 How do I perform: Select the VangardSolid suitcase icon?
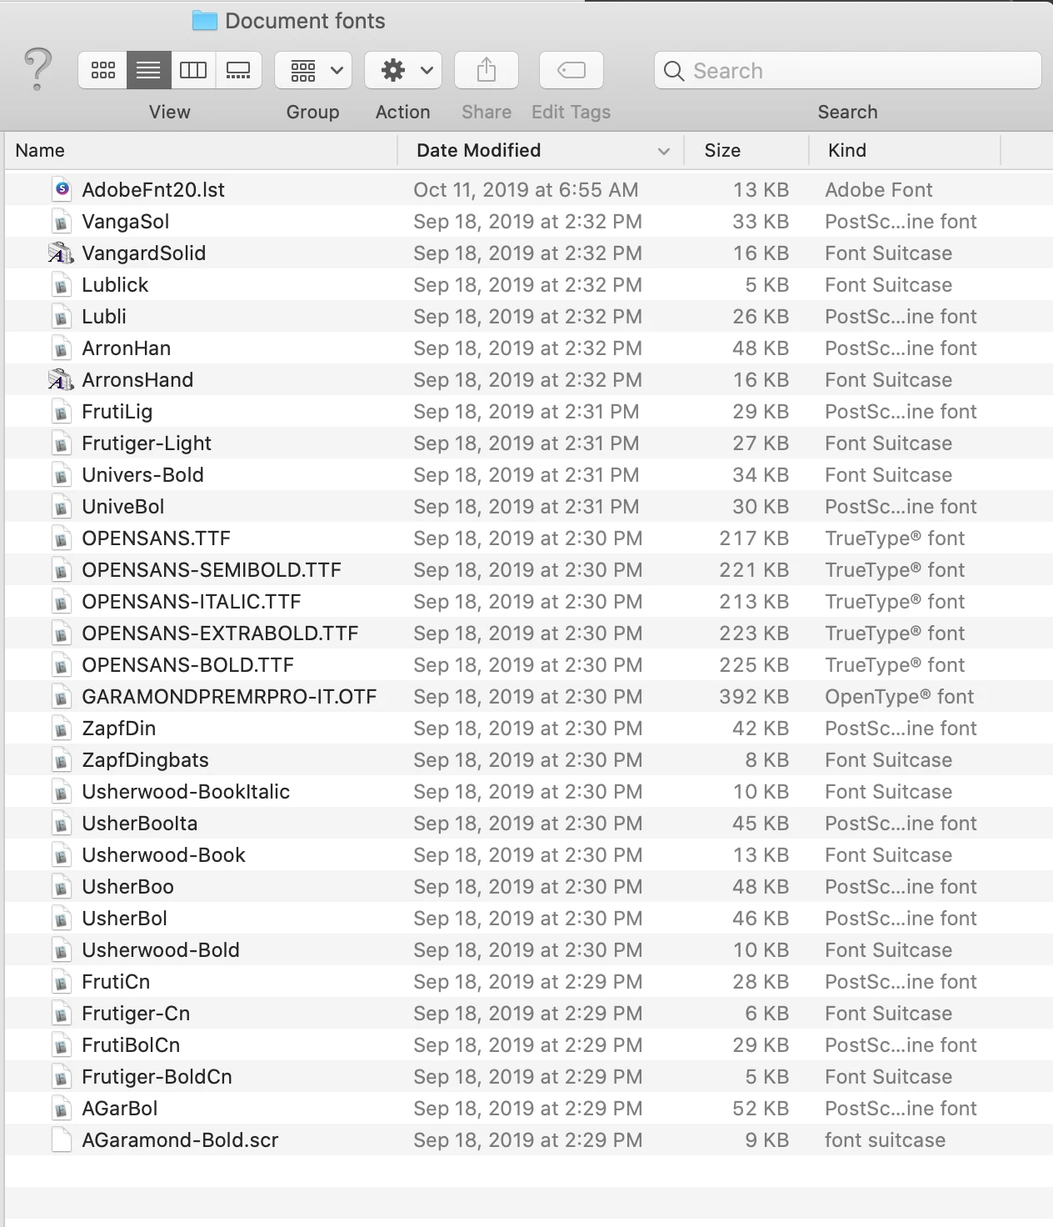[60, 253]
